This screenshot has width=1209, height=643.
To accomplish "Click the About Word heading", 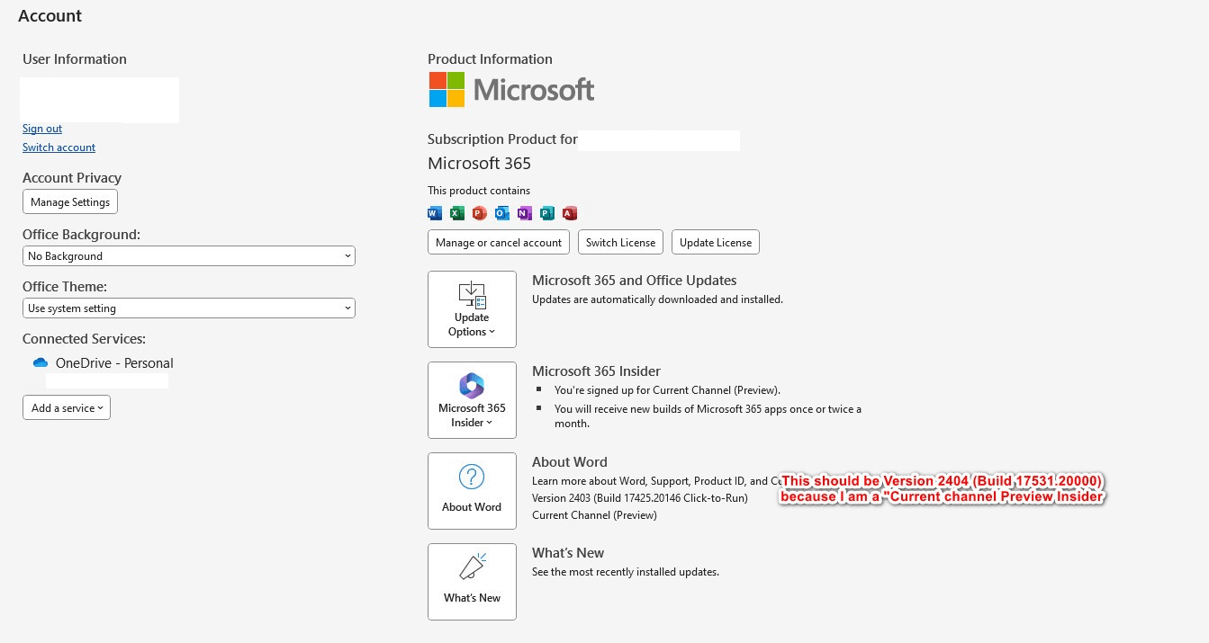I will [x=570, y=462].
